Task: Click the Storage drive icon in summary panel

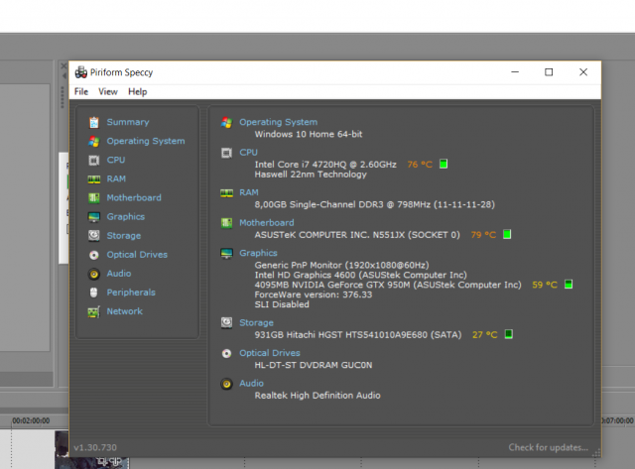Action: point(227,323)
